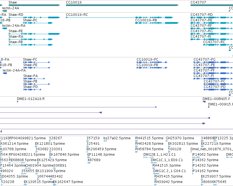Click the IP14062.5prime EST label
This screenshot has height=186, width=233.
[205, 155]
